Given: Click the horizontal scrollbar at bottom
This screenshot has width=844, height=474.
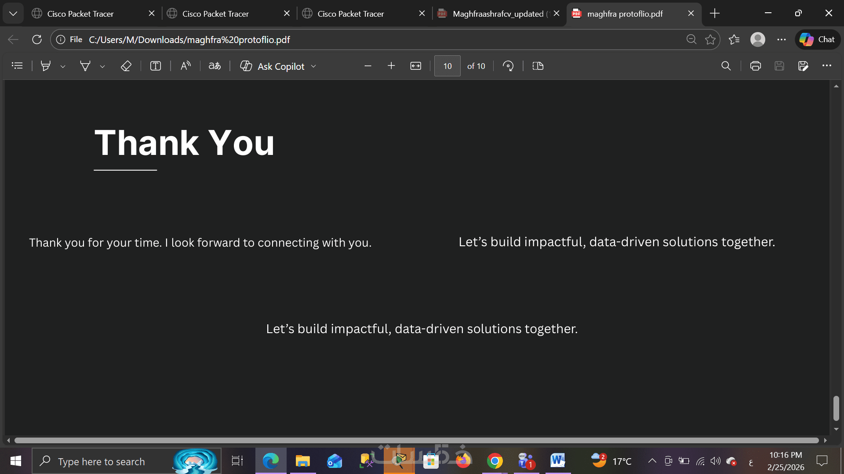Looking at the screenshot, I should coord(416,440).
